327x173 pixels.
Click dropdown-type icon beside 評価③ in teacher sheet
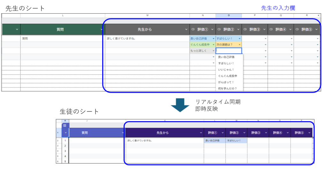coord(245,30)
